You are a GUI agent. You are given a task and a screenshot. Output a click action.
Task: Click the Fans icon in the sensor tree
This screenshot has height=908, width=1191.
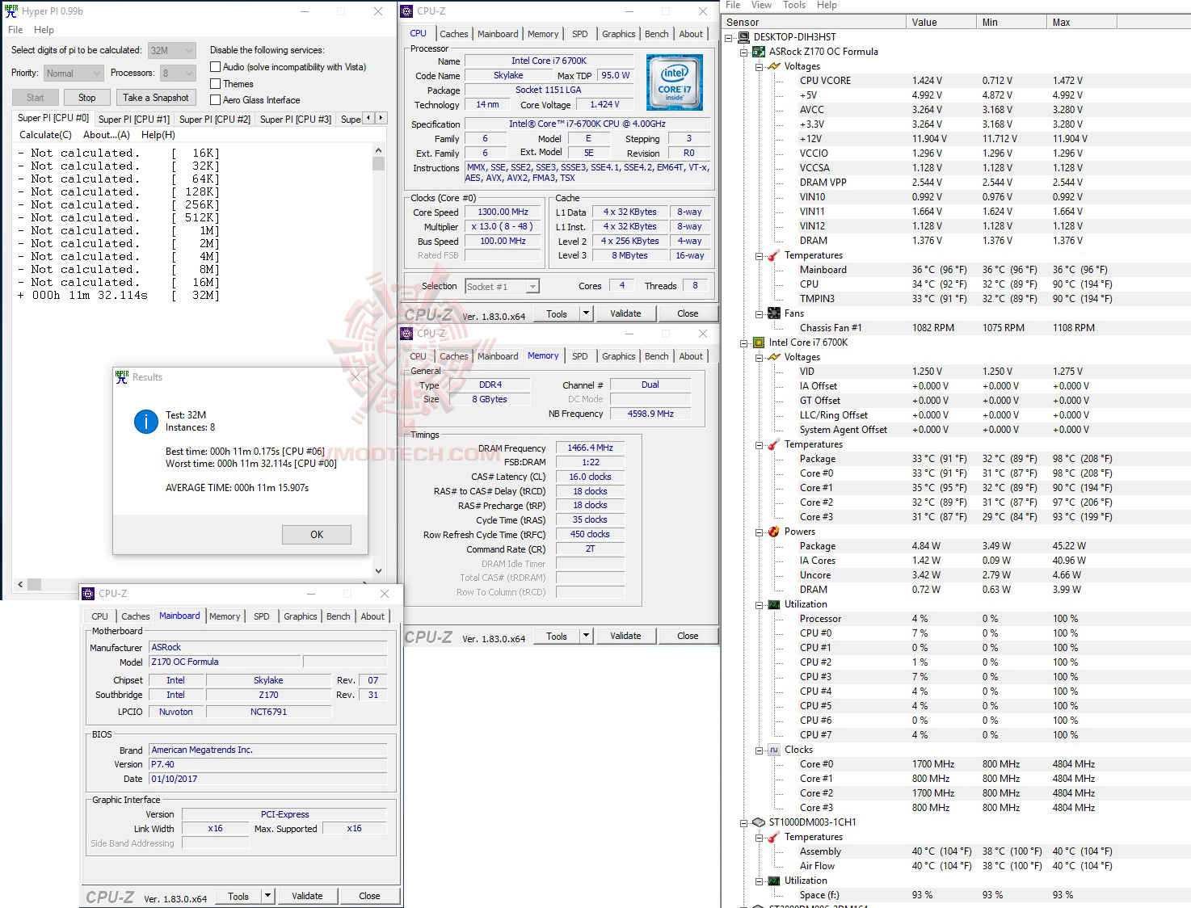click(x=773, y=313)
